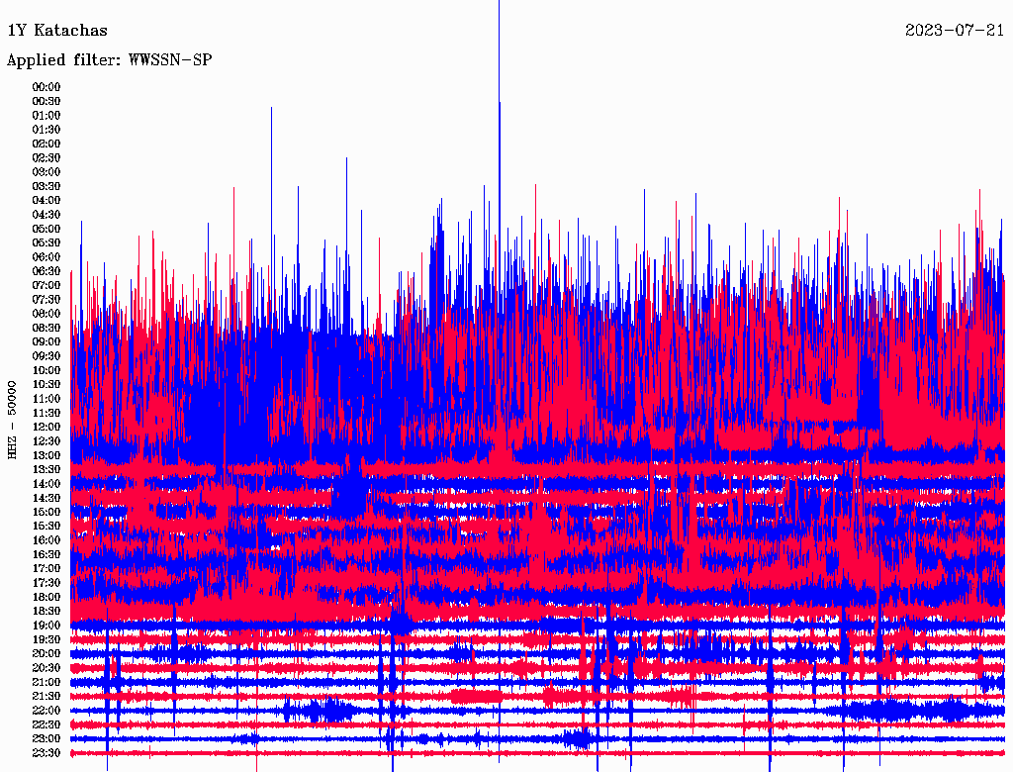This screenshot has width=1013, height=772.
Task: Select the 20:30 time label
Action: (46, 668)
